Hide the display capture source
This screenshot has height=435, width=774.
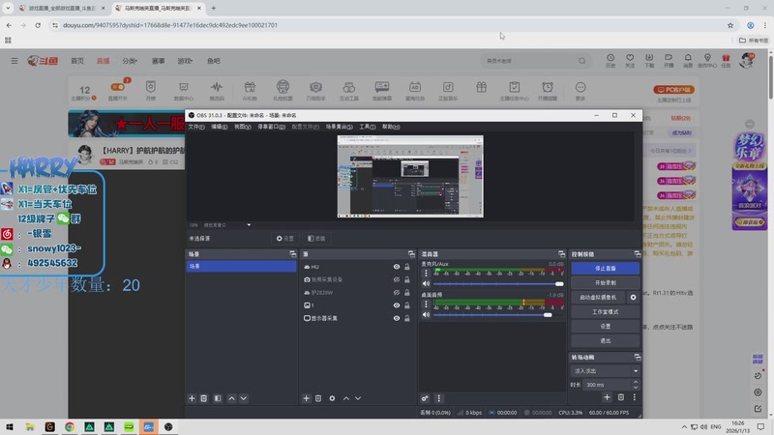pos(397,318)
